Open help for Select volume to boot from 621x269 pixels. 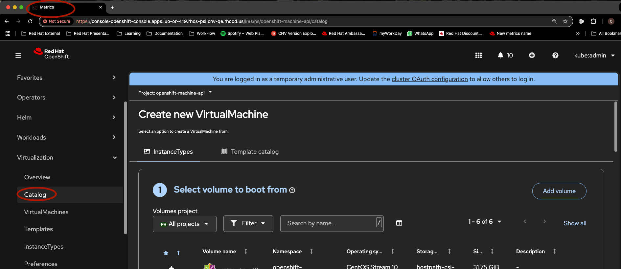pos(292,190)
